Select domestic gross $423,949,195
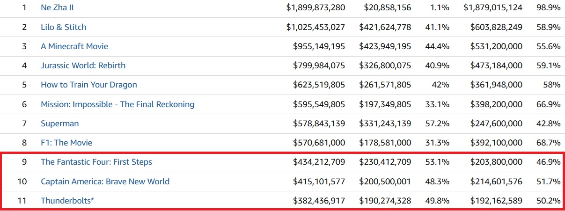Viewport: 565px width, 211px height. click(385, 46)
